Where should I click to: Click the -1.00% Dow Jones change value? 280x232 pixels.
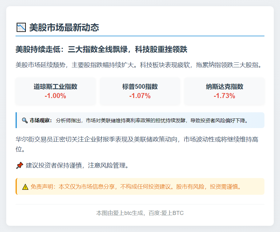(x=55, y=96)
